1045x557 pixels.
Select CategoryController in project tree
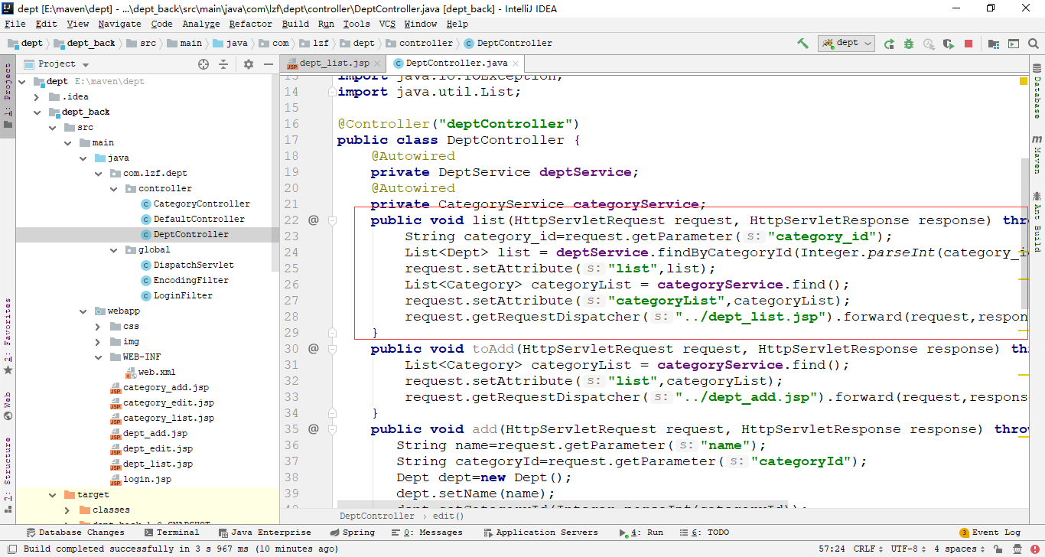coord(195,204)
